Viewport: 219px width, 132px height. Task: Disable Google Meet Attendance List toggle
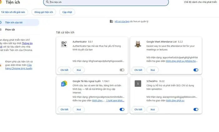click(196, 70)
